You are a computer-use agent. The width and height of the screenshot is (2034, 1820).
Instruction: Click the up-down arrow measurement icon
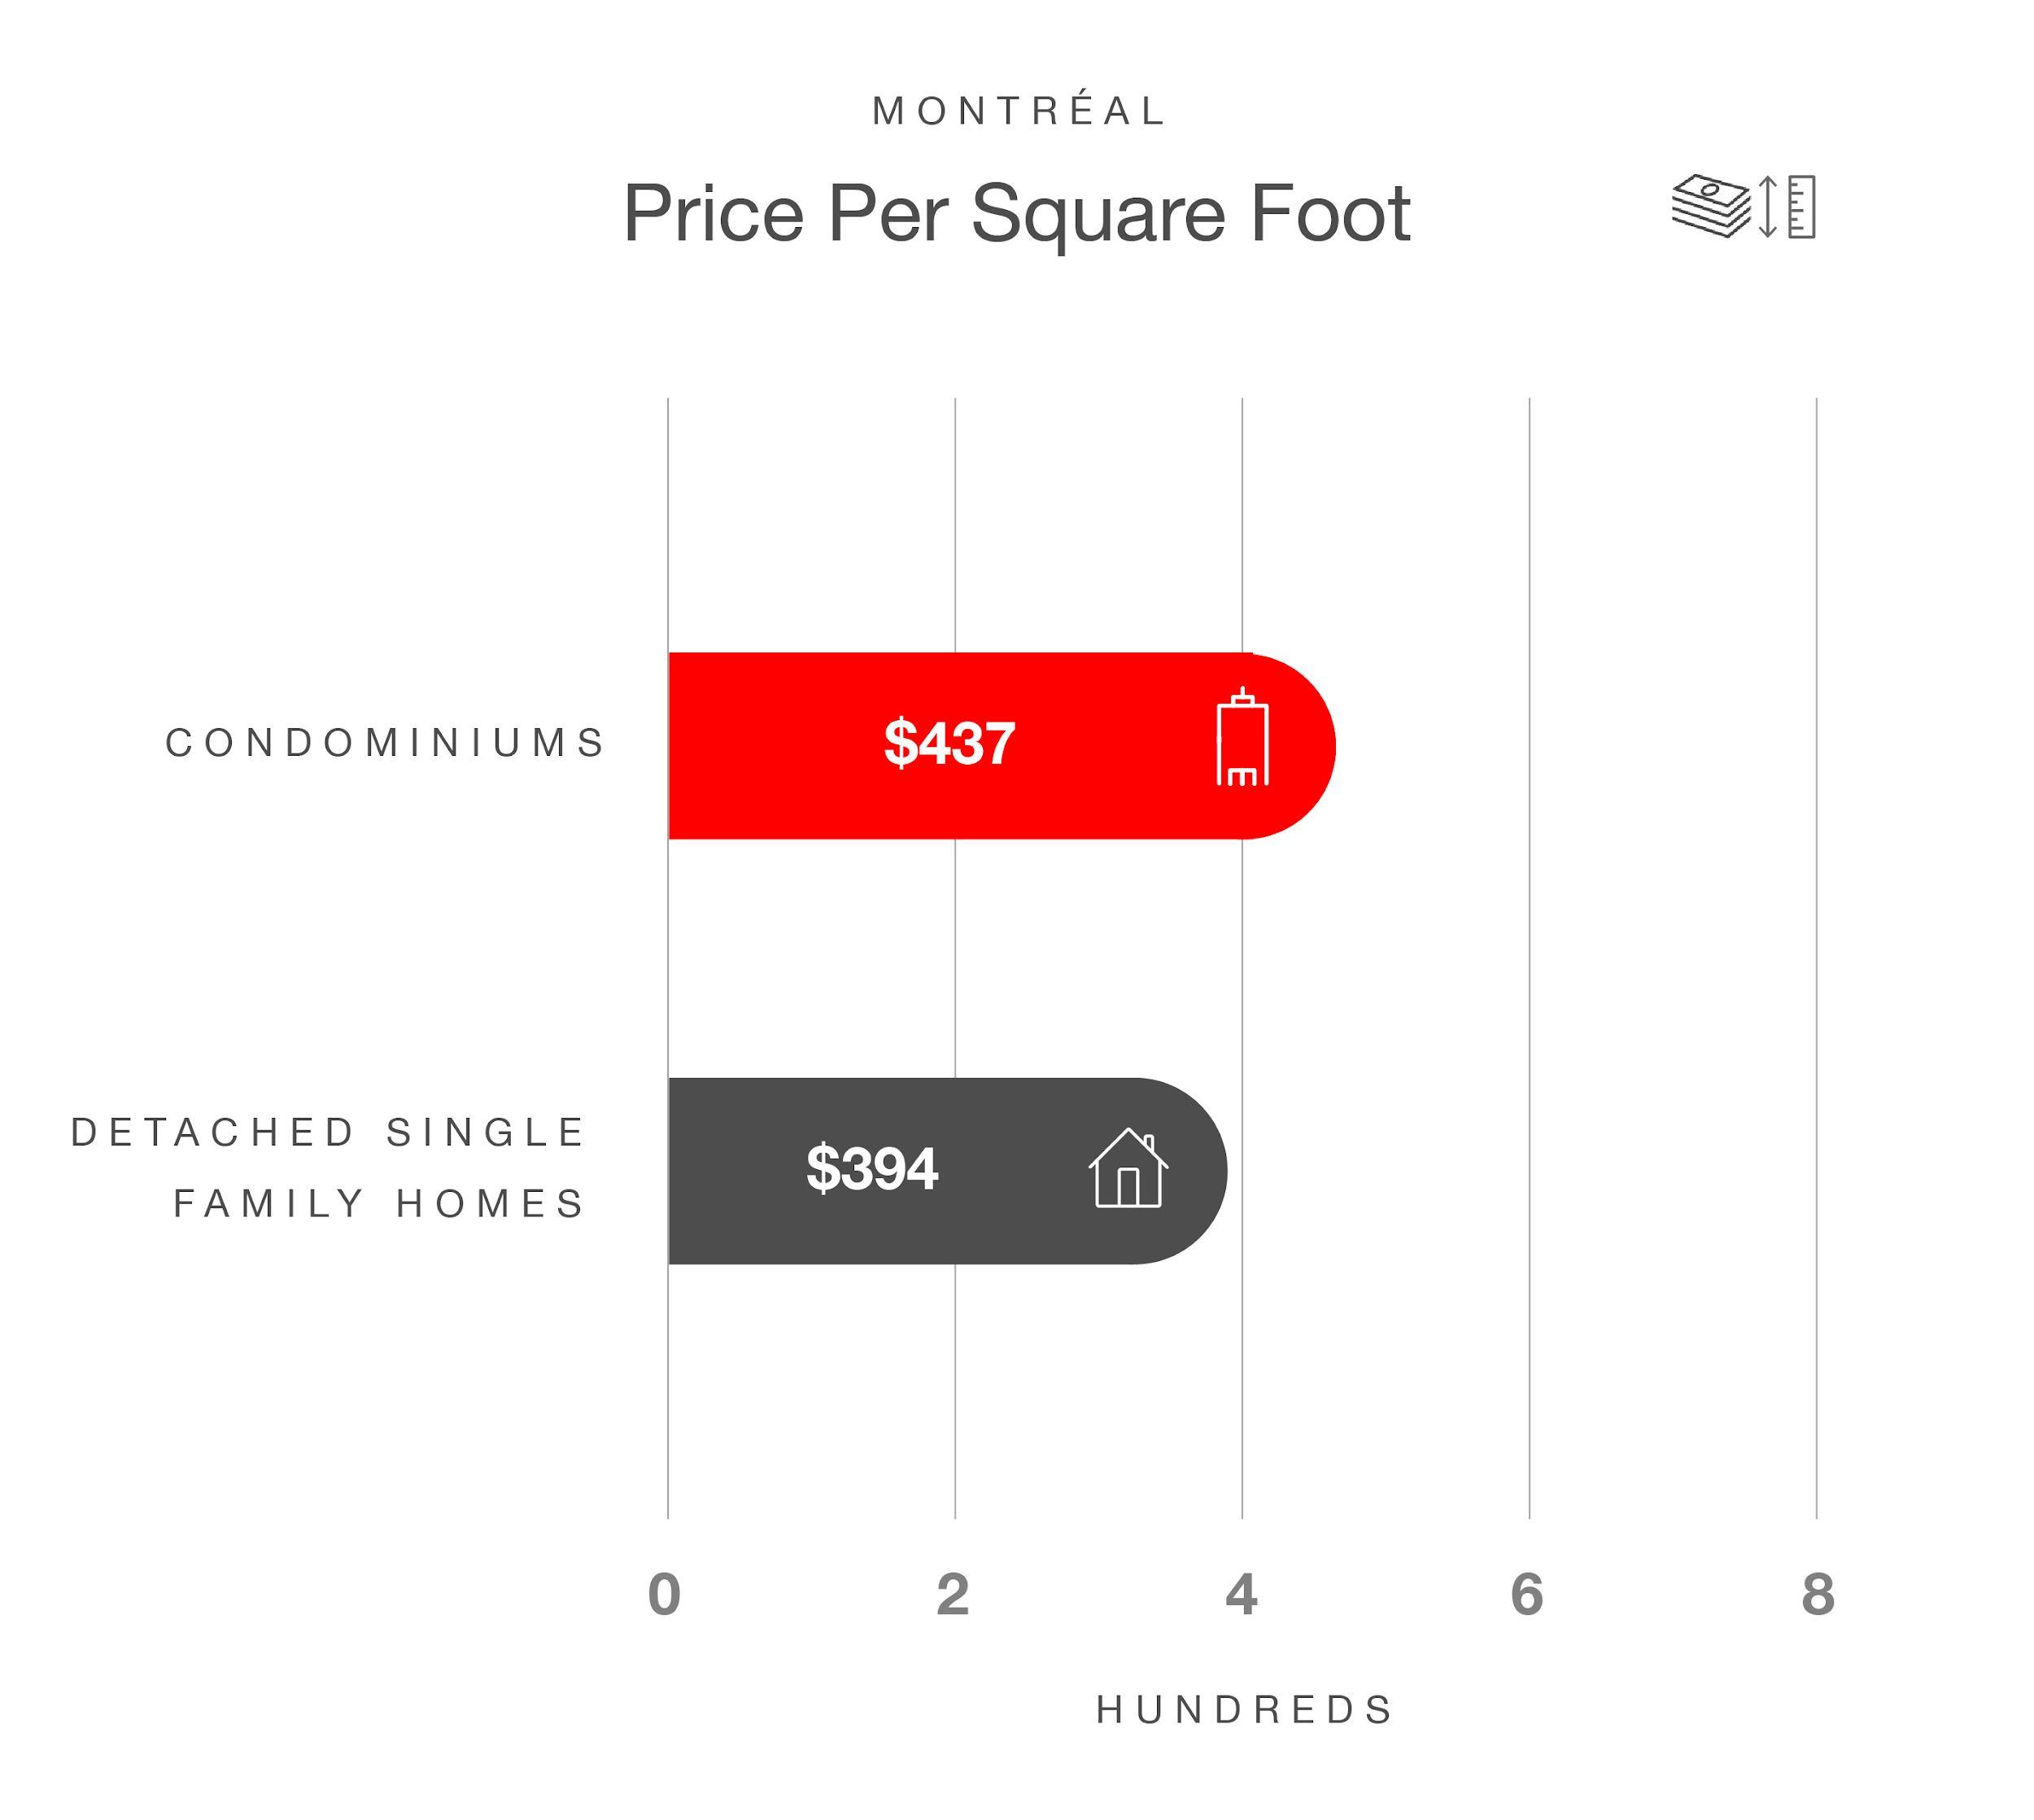point(1768,207)
